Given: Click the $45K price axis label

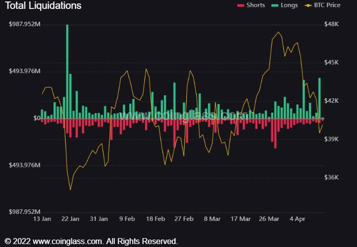Looking at the screenshot, I should [x=332, y=62].
